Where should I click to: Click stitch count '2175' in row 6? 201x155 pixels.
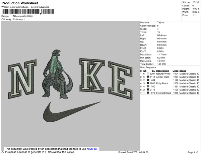coord(152,90)
